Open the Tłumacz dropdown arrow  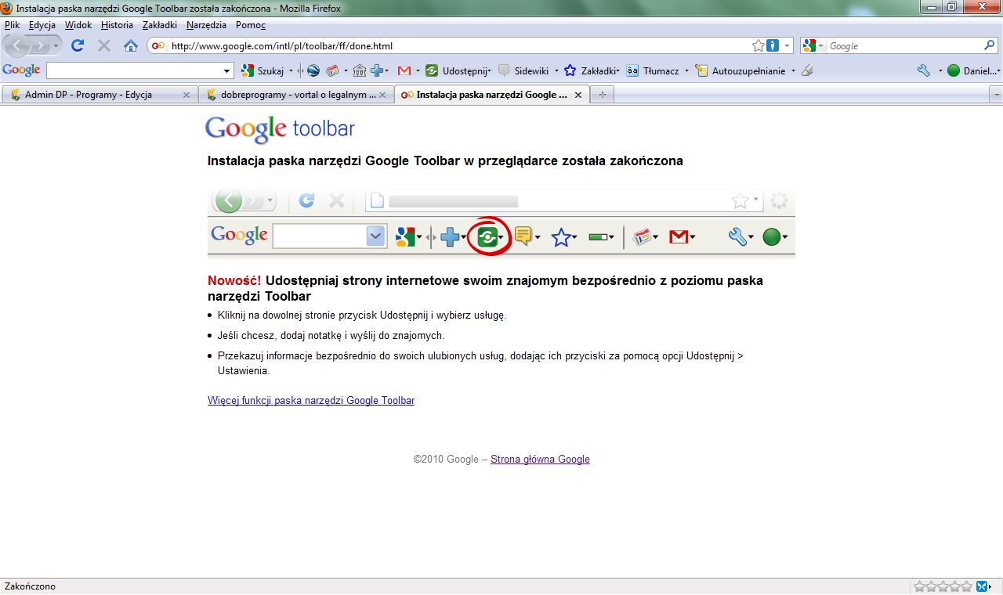(686, 71)
